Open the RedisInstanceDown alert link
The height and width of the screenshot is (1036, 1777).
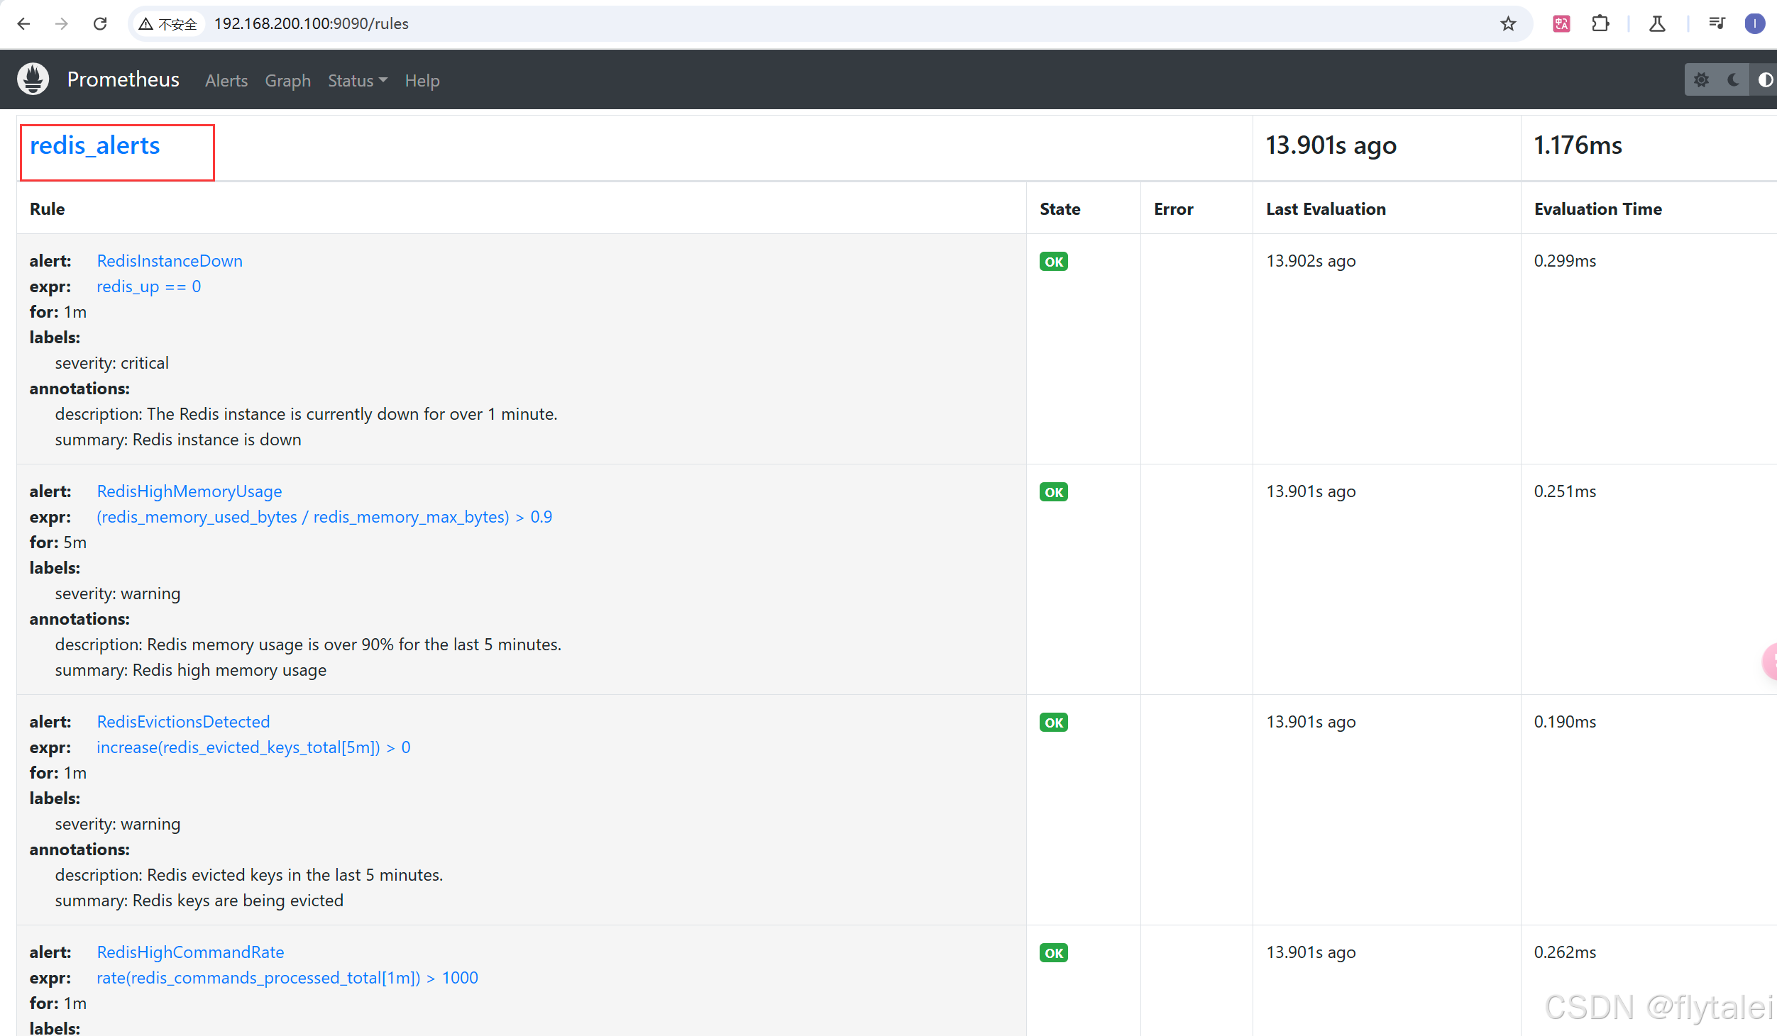tap(170, 261)
